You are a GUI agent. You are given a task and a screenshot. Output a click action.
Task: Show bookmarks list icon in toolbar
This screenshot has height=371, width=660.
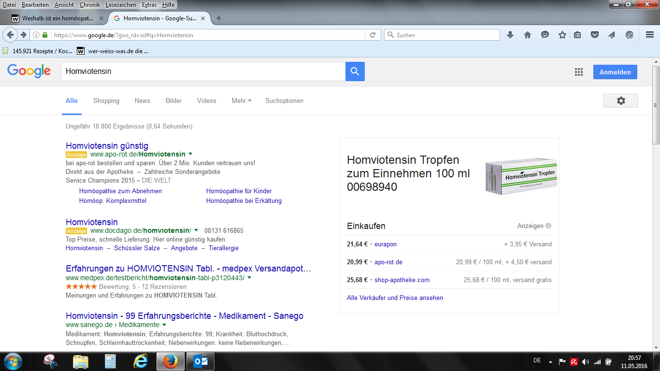(577, 35)
